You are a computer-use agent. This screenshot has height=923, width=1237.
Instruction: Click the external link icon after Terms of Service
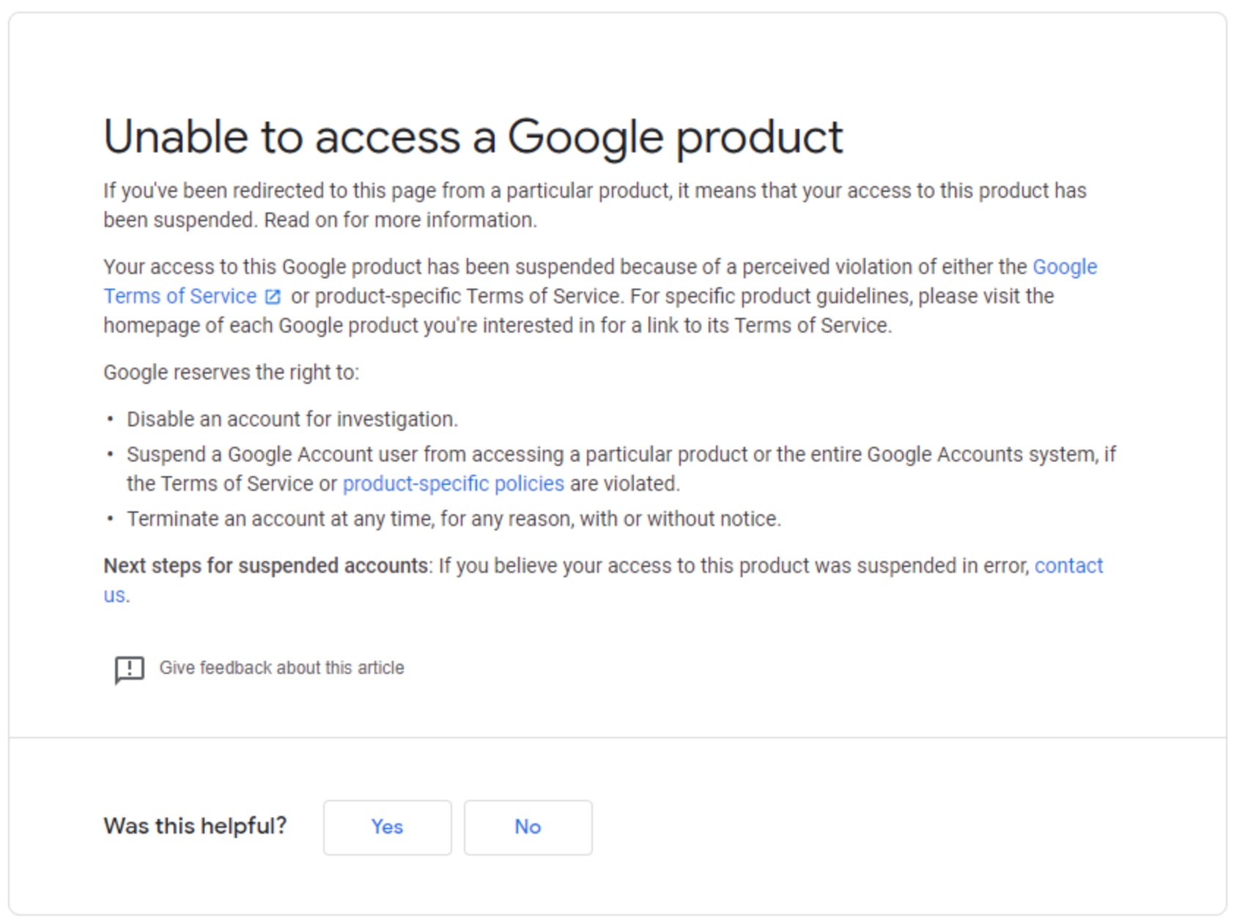coord(273,297)
